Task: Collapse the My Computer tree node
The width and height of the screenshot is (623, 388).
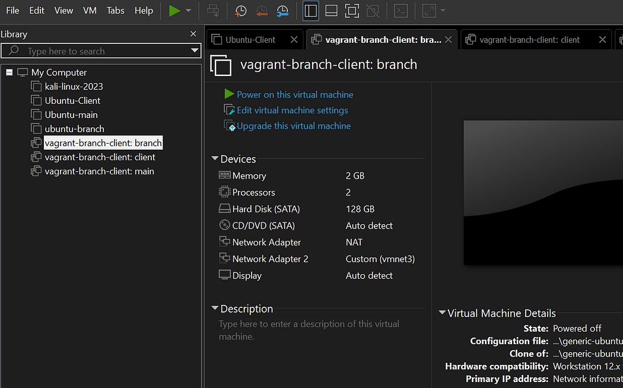Action: coord(9,72)
